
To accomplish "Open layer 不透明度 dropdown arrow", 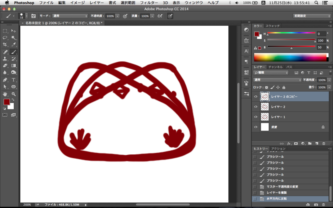I will [x=329, y=80].
